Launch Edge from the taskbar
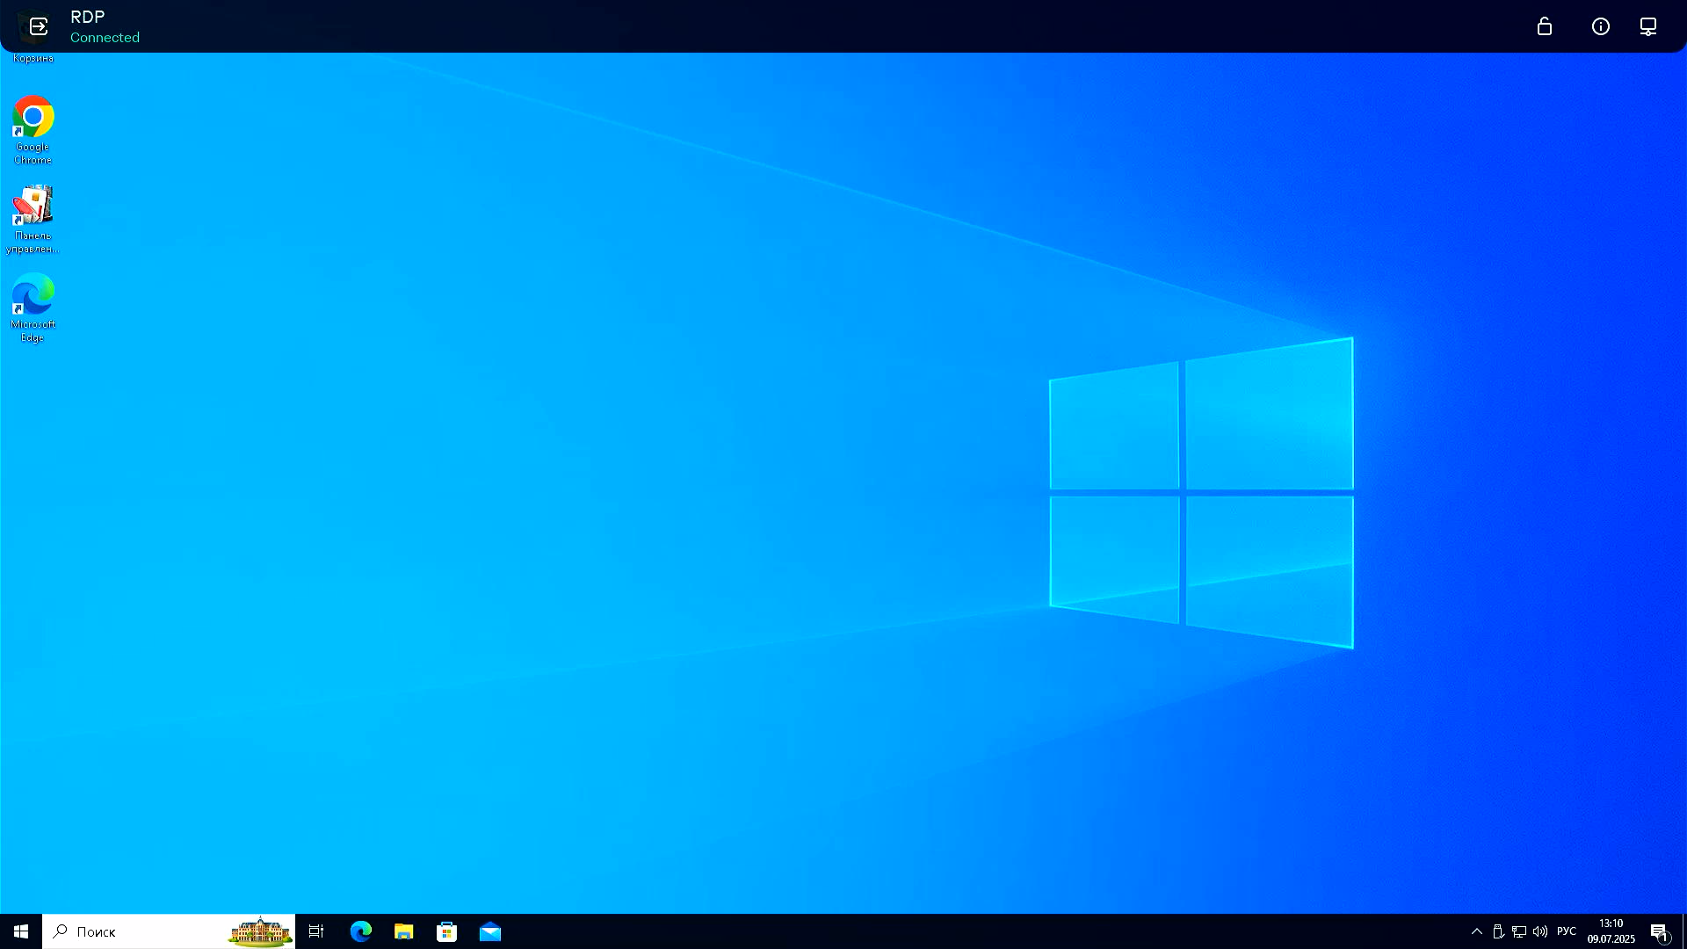 point(360,932)
